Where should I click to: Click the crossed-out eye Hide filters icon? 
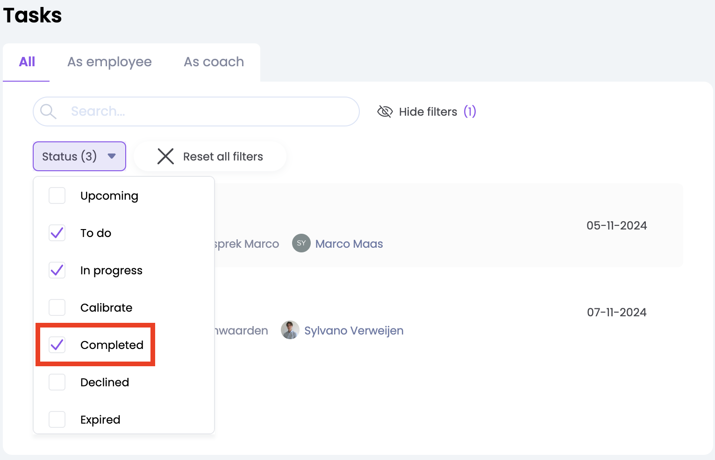(385, 112)
